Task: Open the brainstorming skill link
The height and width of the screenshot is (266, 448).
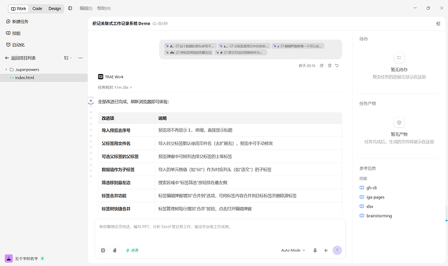Action: pyautogui.click(x=379, y=216)
